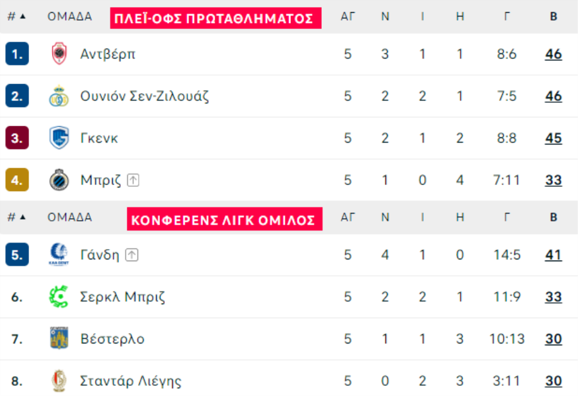Click the Union Saint-Gilloise crest icon

pyautogui.click(x=59, y=96)
